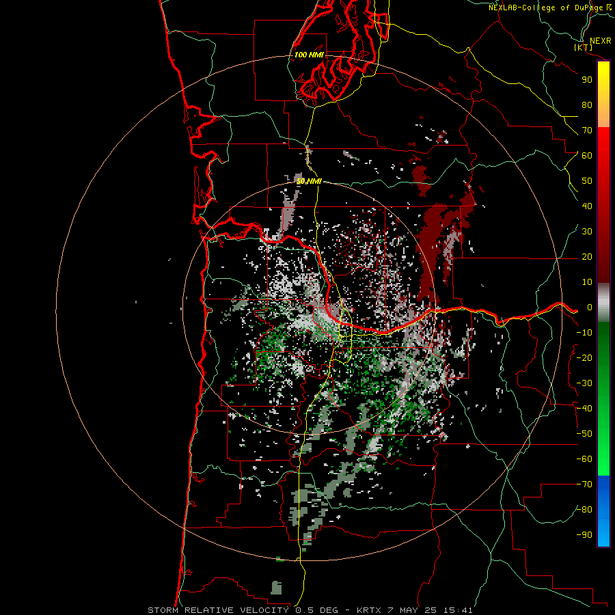Click the -10 value on velocity scale
This screenshot has height=615, width=615.
tap(584, 333)
